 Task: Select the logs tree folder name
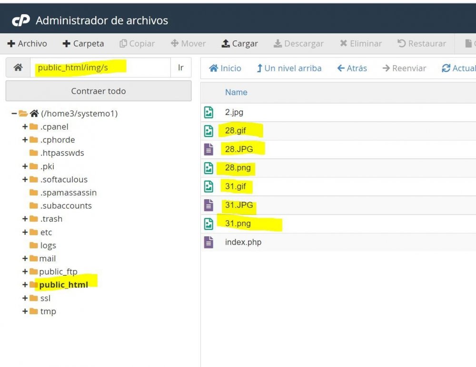point(48,245)
